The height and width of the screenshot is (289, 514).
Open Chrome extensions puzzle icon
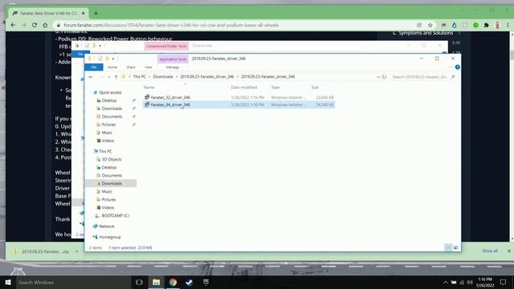487,25
